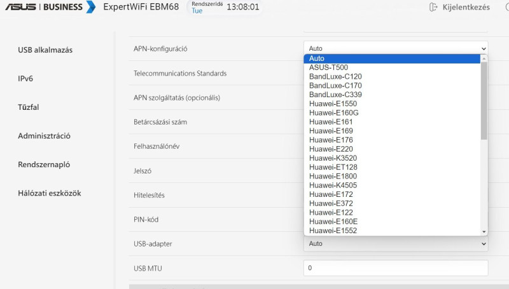Choose BandLuxe-C120 option

(x=392, y=76)
